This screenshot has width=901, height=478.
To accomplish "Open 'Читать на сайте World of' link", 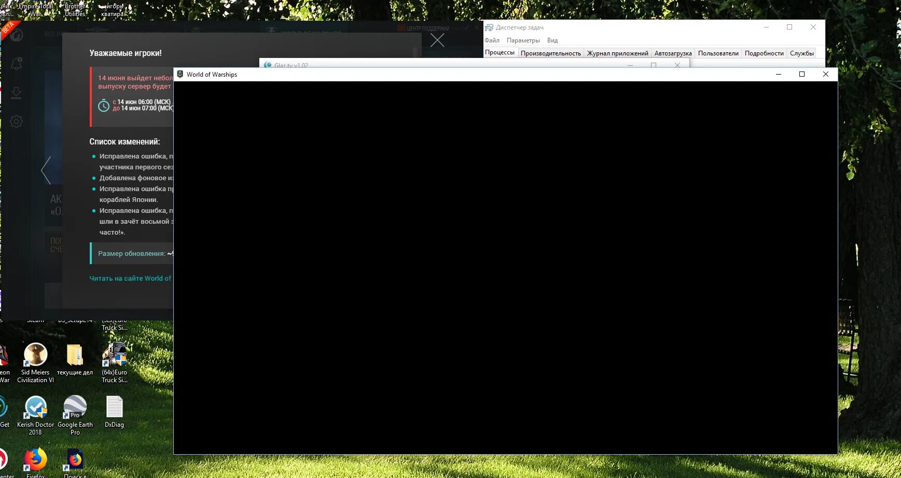I will coord(131,278).
